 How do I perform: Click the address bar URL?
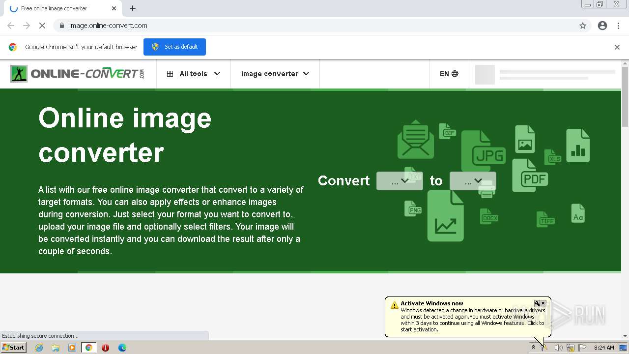point(108,26)
